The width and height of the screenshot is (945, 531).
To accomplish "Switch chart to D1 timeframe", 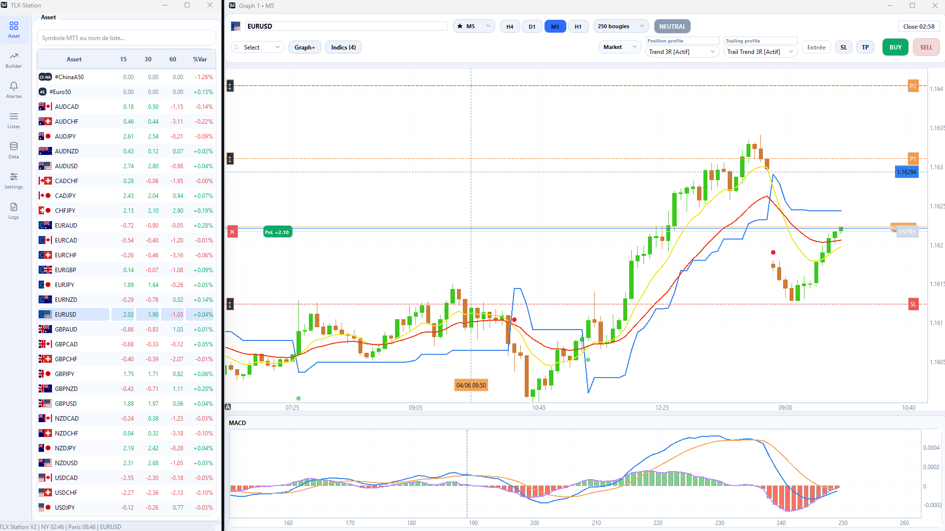I will click(x=532, y=27).
